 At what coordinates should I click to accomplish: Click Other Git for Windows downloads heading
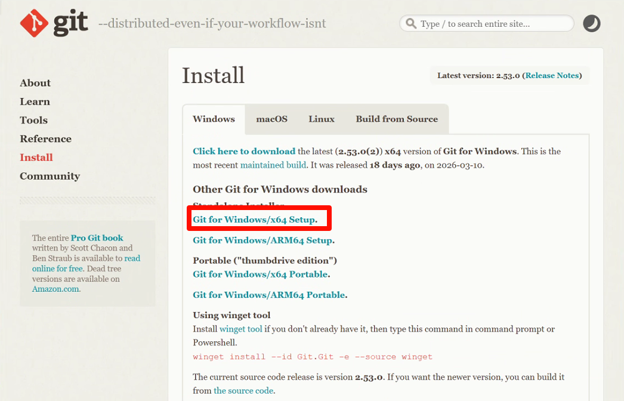(280, 189)
